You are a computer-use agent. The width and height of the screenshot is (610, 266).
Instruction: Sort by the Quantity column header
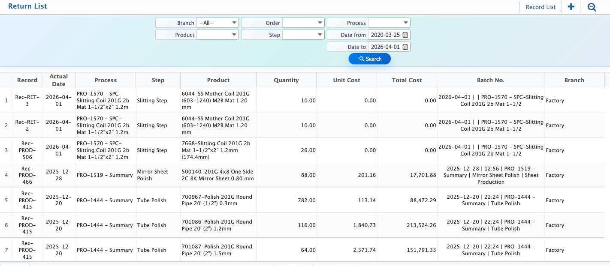click(286, 80)
